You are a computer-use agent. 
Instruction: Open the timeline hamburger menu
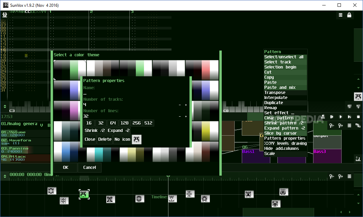[x=349, y=177]
